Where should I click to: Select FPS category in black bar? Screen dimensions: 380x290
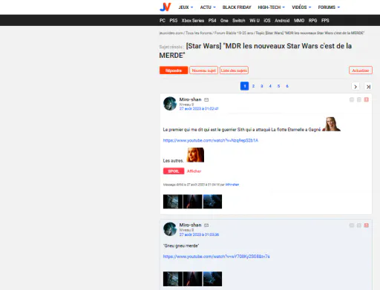coord(325,21)
